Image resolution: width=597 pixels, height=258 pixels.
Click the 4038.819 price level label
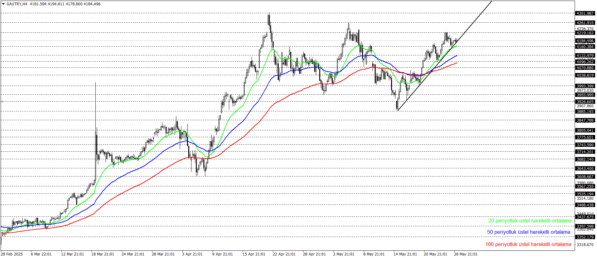point(585,76)
